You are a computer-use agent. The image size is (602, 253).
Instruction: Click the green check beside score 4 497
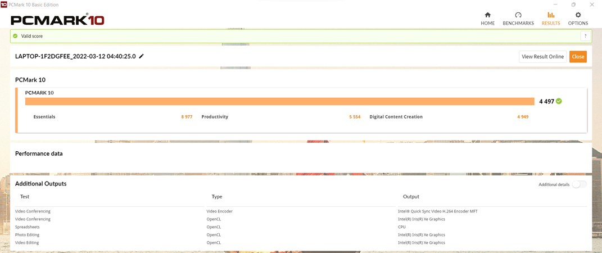tap(559, 101)
